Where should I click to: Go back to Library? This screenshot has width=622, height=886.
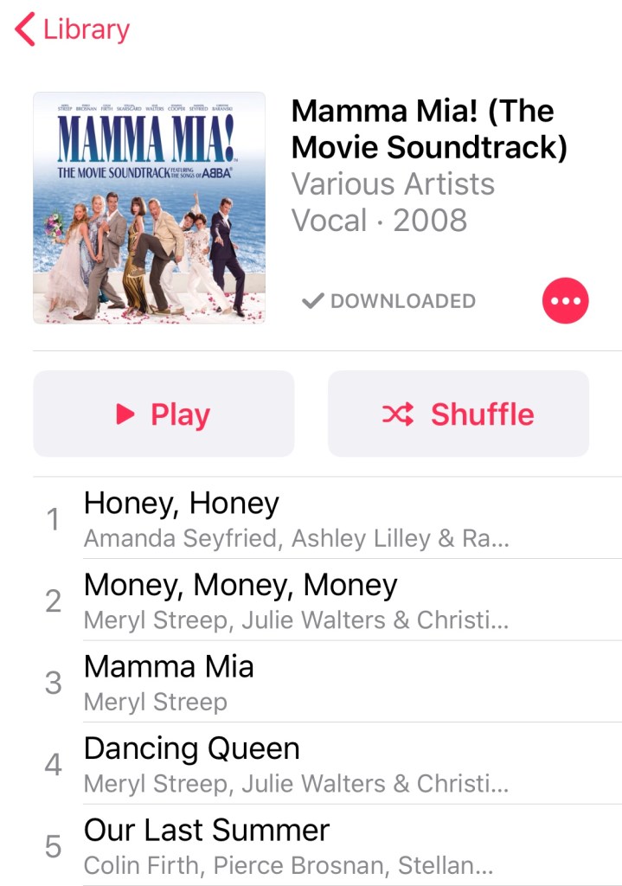click(x=73, y=29)
